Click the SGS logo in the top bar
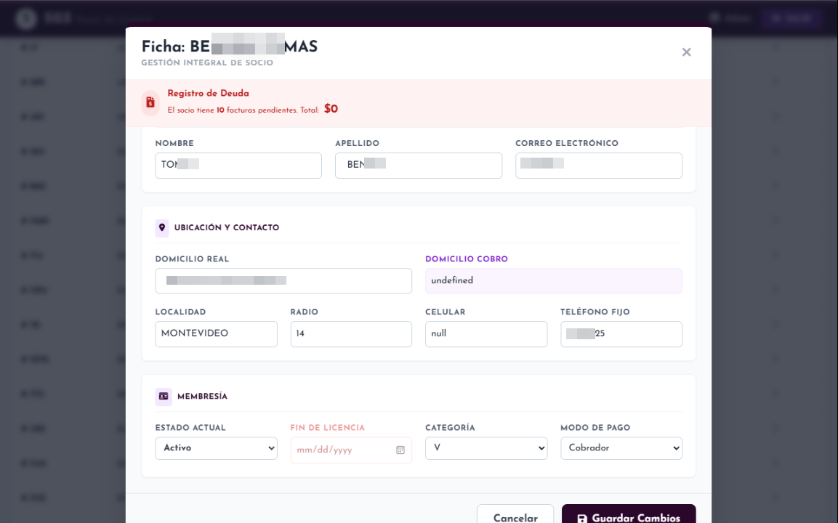Viewport: 838px width, 523px height. point(25,18)
